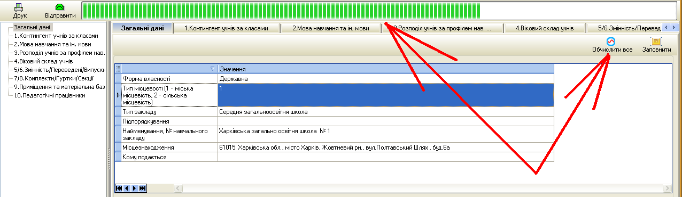Click the Тип місцевості row label
This screenshot has width=682, height=197.
[170, 95]
